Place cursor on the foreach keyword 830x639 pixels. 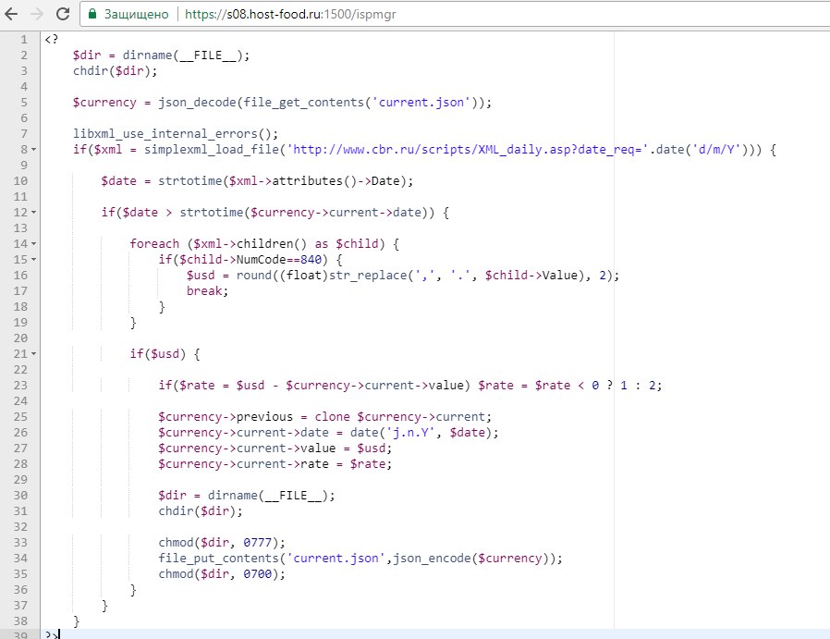click(154, 243)
